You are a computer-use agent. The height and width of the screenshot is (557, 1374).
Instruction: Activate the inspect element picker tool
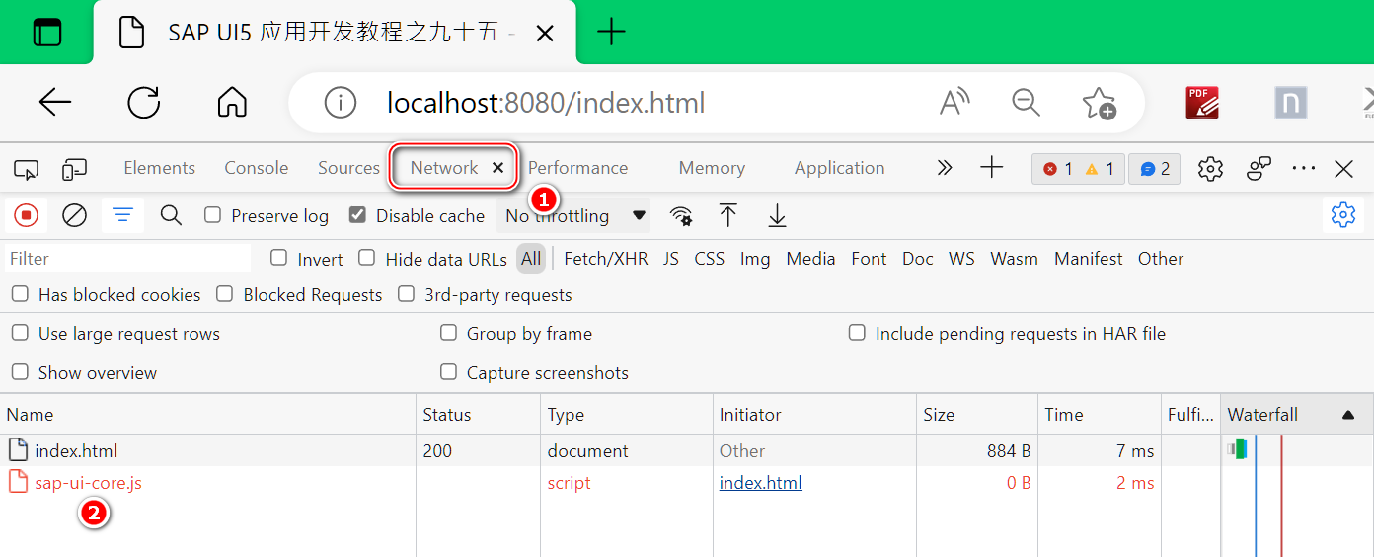click(x=27, y=169)
